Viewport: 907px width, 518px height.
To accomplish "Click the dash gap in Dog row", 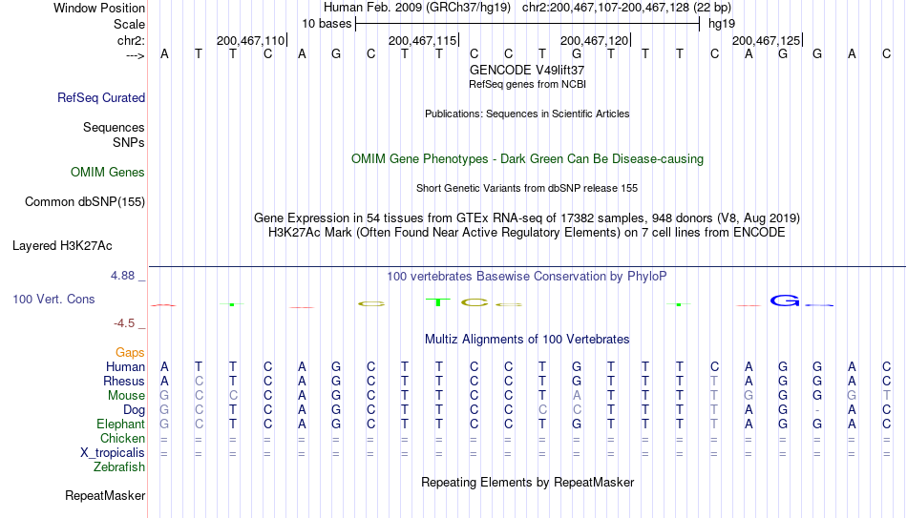I will pyautogui.click(x=816, y=410).
